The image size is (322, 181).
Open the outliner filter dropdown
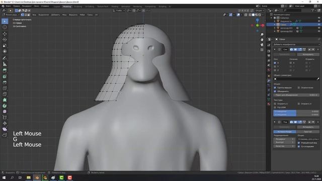pos(313,10)
